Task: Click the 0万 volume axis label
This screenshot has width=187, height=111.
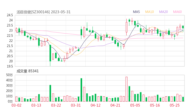Action: click(10, 101)
